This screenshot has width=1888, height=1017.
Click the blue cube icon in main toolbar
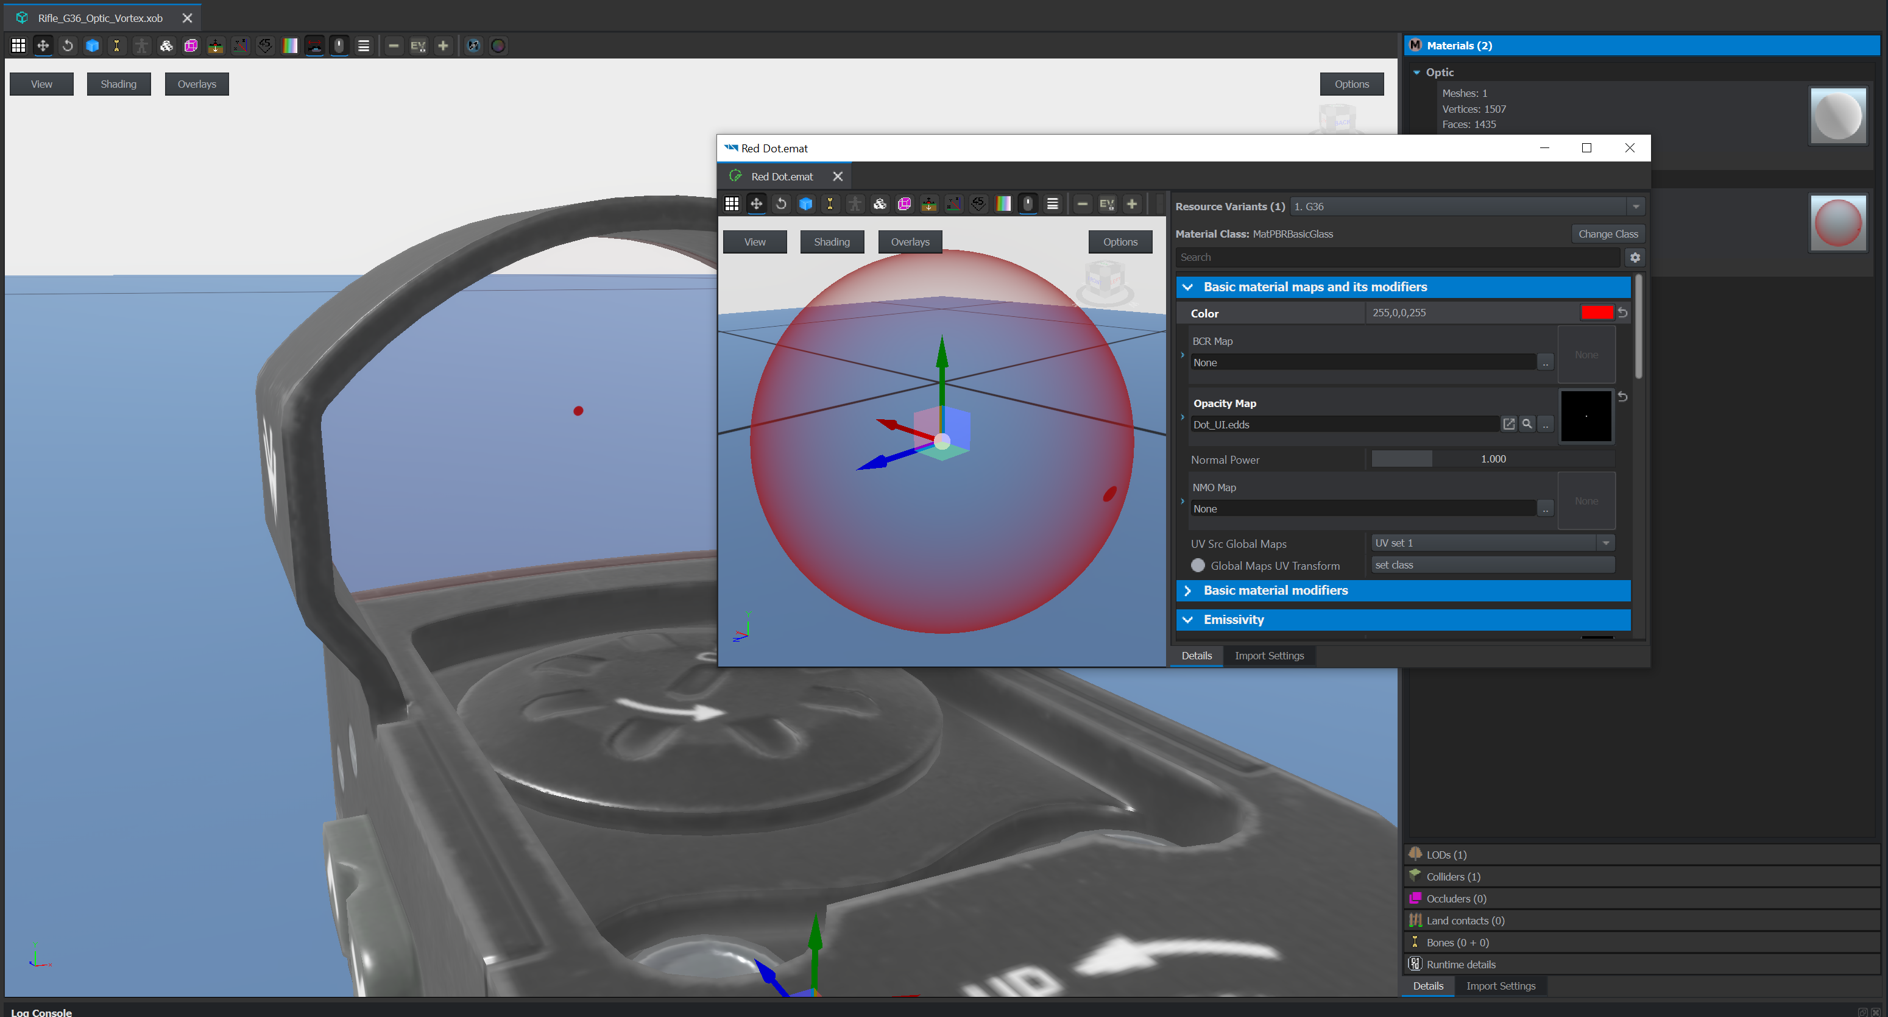click(x=93, y=46)
